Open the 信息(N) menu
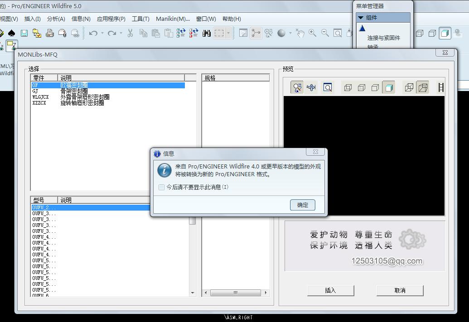 tap(81, 19)
